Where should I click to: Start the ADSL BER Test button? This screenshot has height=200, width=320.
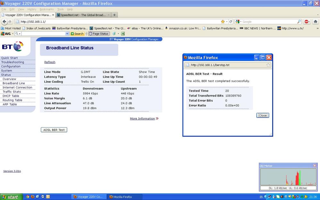[x=54, y=130]
